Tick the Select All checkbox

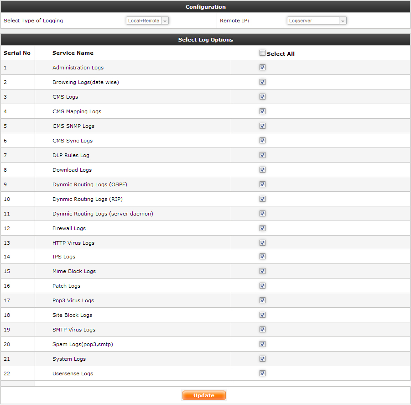pyautogui.click(x=262, y=53)
